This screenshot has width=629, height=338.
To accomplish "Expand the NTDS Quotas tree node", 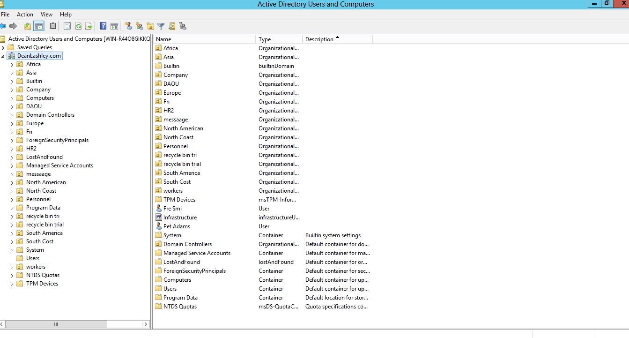I will [x=12, y=275].
